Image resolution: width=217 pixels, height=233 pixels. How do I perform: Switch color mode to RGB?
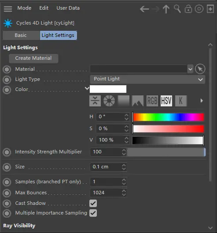pos(152,101)
